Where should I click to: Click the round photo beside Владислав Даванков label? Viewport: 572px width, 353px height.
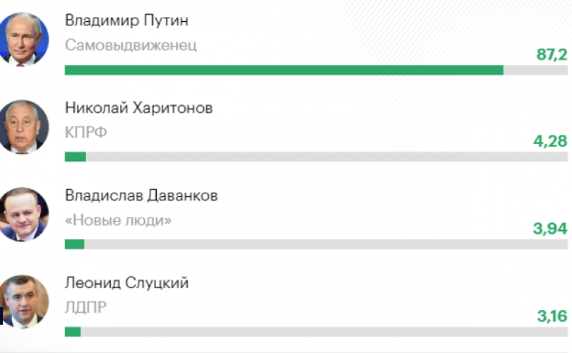pyautogui.click(x=23, y=214)
